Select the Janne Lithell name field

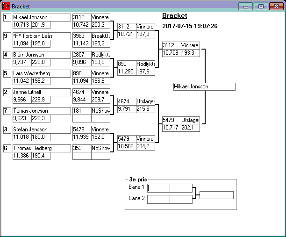click(x=41, y=92)
